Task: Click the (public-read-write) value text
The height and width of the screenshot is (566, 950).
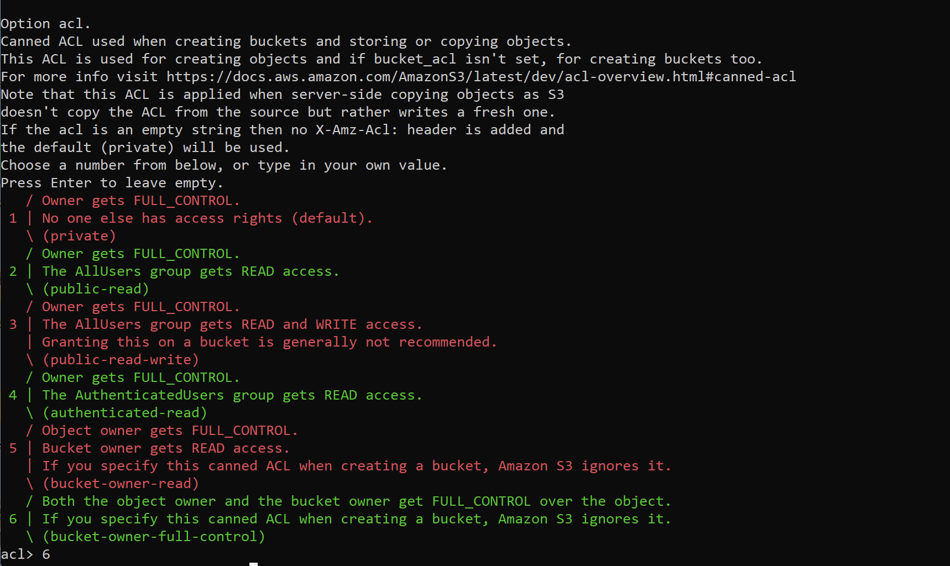Action: (121, 360)
